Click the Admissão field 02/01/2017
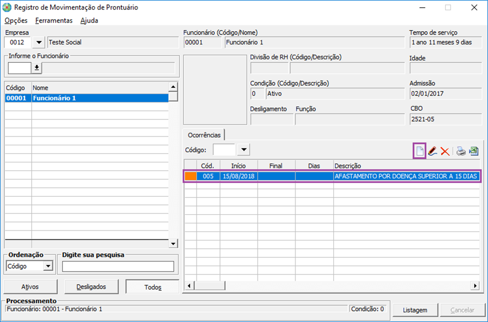The image size is (488, 322). 445,93
